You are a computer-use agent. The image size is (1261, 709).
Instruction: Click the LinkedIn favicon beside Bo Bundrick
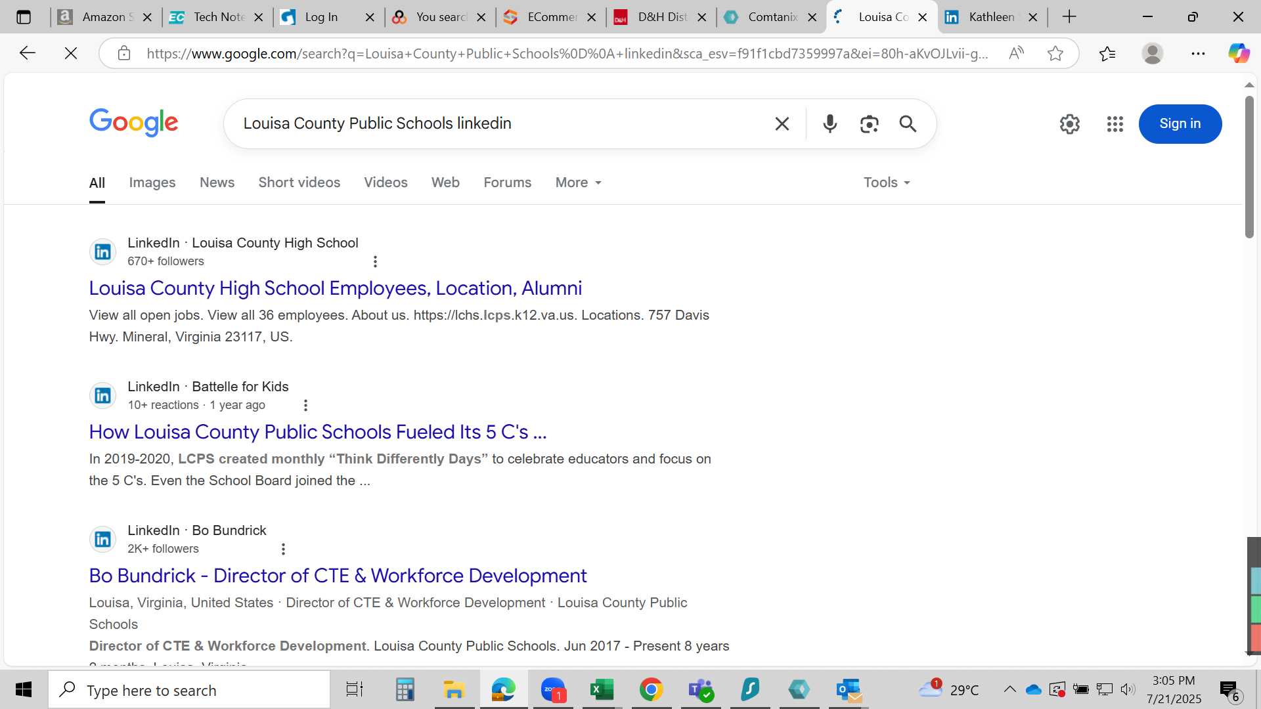[x=102, y=540]
